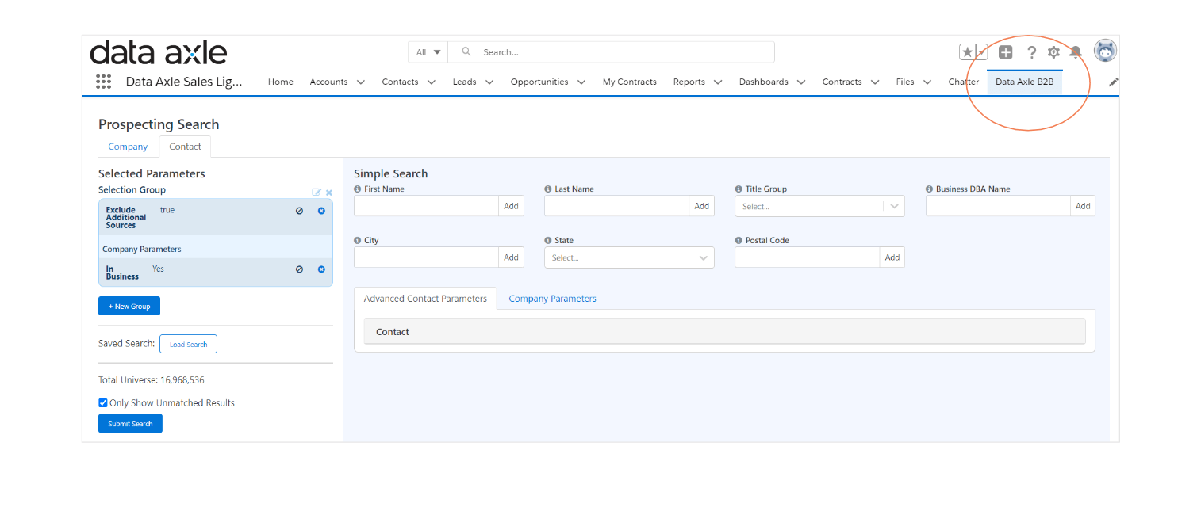Exclude the In Business parameter

[299, 269]
